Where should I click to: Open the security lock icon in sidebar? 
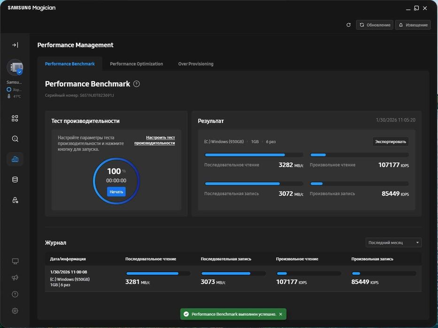15,200
